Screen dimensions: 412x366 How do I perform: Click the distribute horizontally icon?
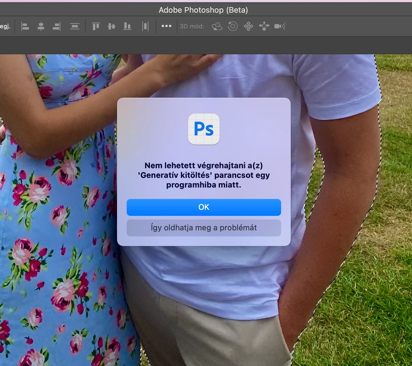pos(145,27)
